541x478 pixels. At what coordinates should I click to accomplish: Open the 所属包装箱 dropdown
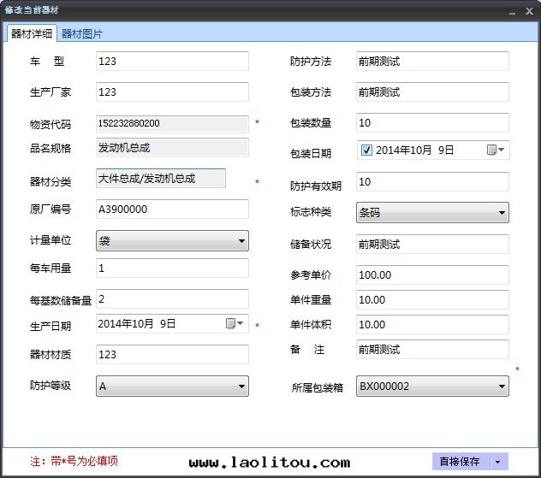click(502, 387)
